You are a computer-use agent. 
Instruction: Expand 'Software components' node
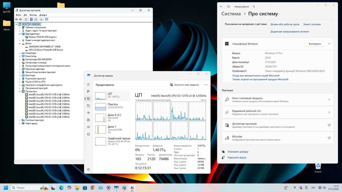(x=19, y=28)
